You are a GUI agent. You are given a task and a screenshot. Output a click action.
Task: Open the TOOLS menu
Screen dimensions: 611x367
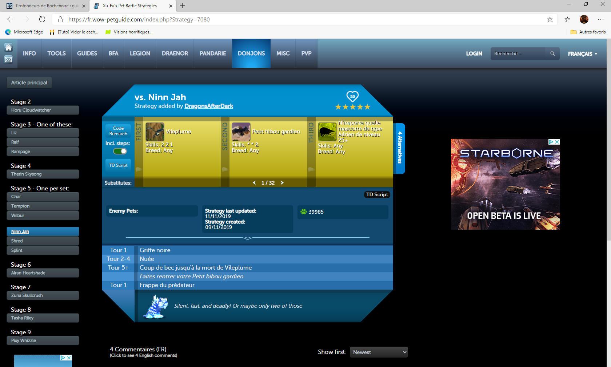(x=56, y=53)
